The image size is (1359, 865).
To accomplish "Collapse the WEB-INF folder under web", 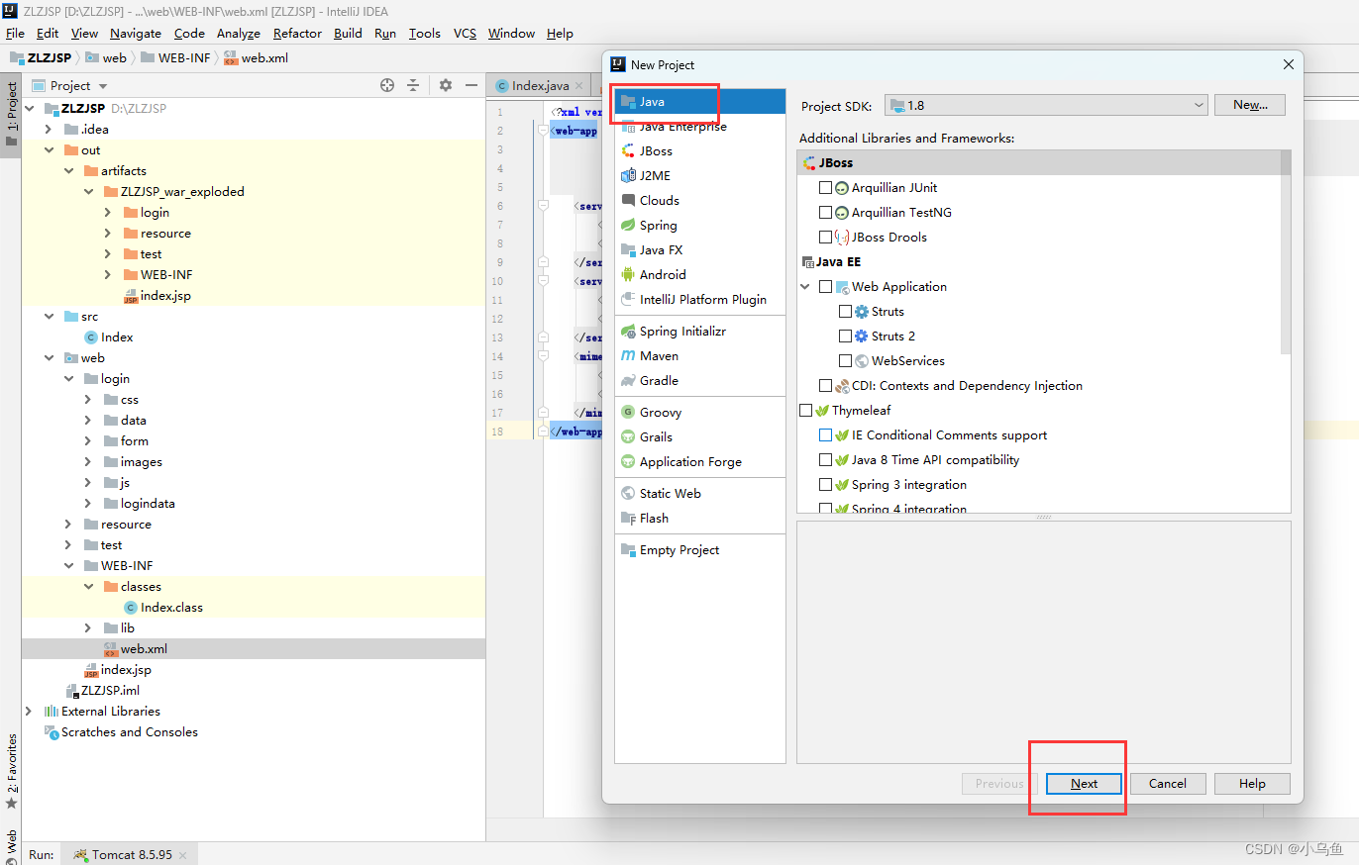I will pyautogui.click(x=68, y=566).
